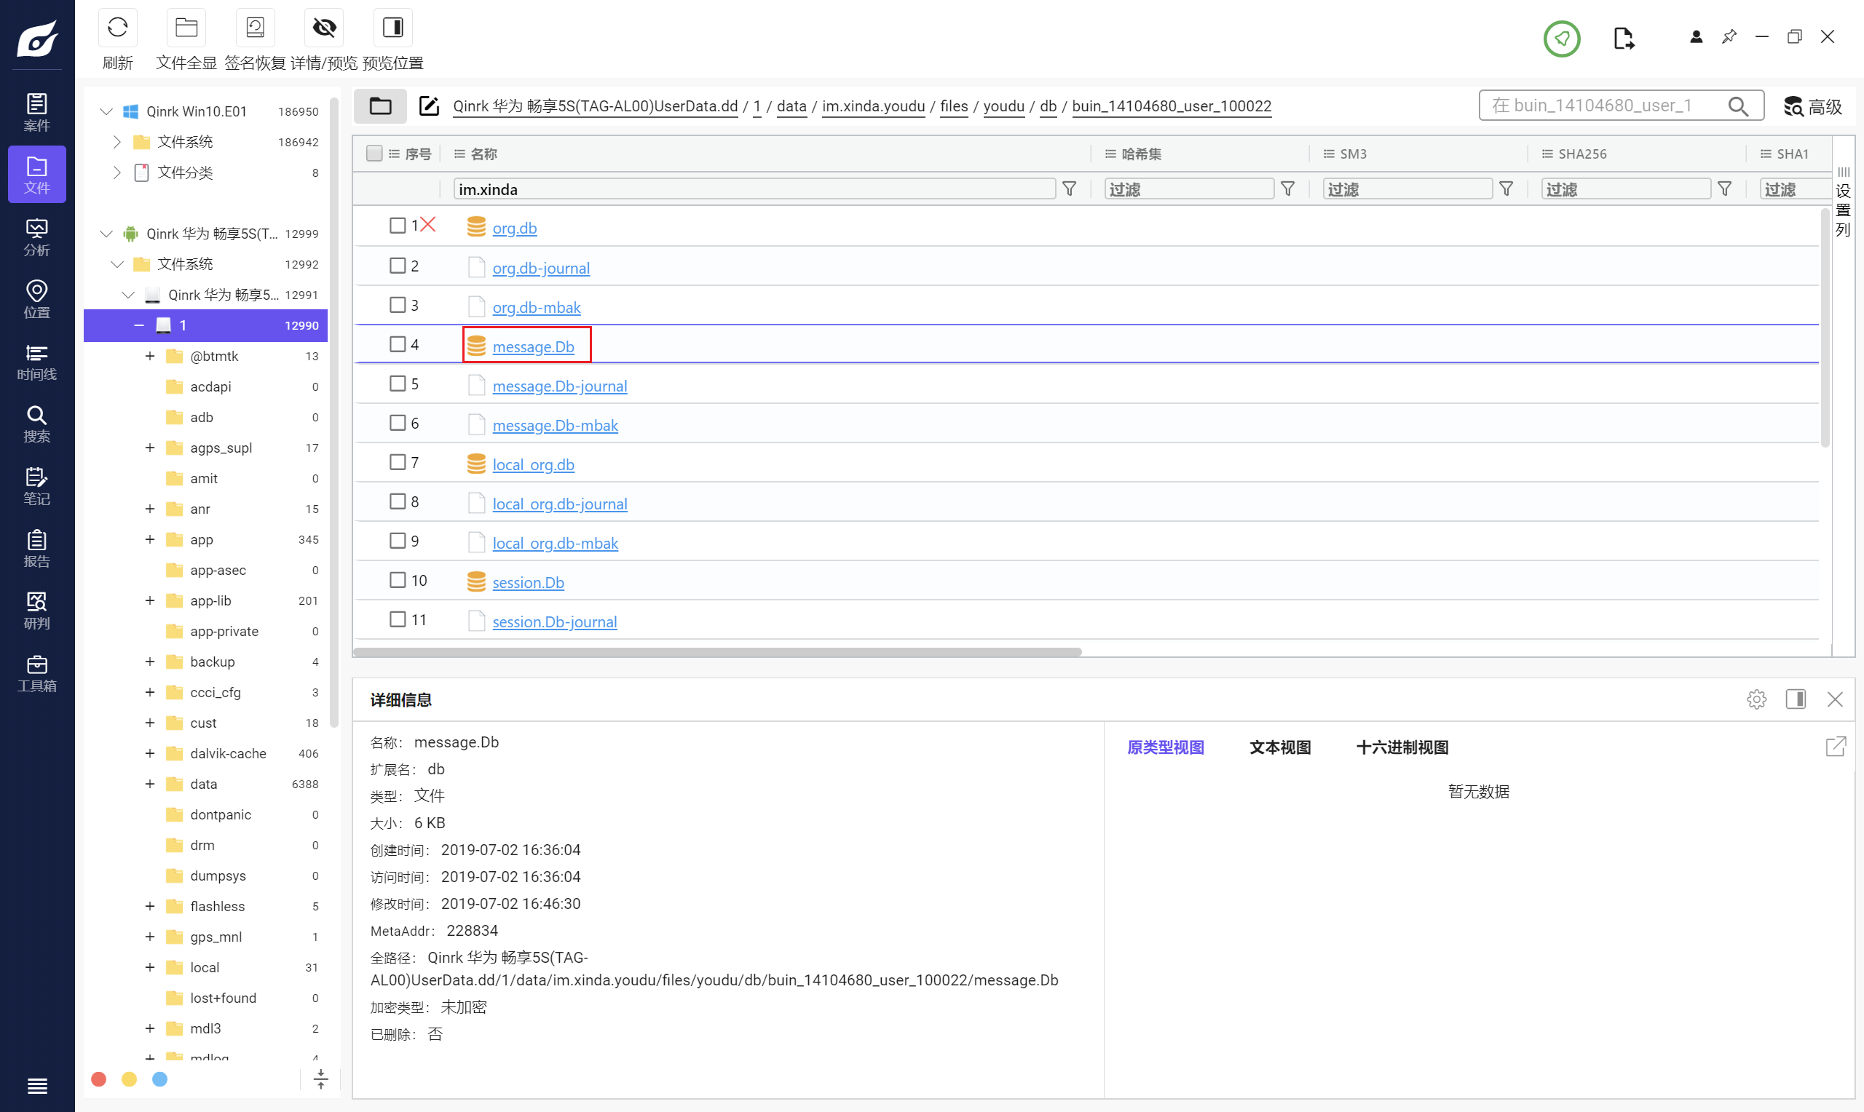The height and width of the screenshot is (1112, 1864).
Task: Click the hamburger menu at sidebar bottom
Action: pos(36,1085)
